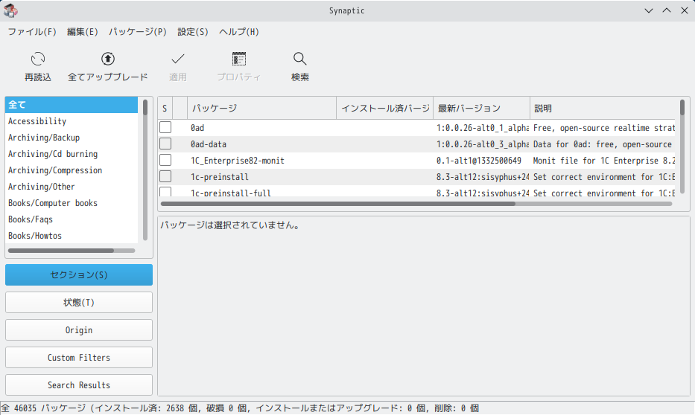Select the Archiving/Backup section

[x=72, y=138]
